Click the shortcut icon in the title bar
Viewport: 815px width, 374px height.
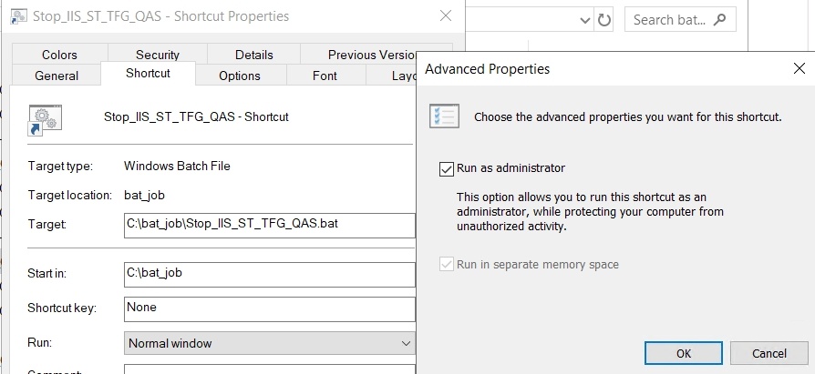pyautogui.click(x=19, y=16)
